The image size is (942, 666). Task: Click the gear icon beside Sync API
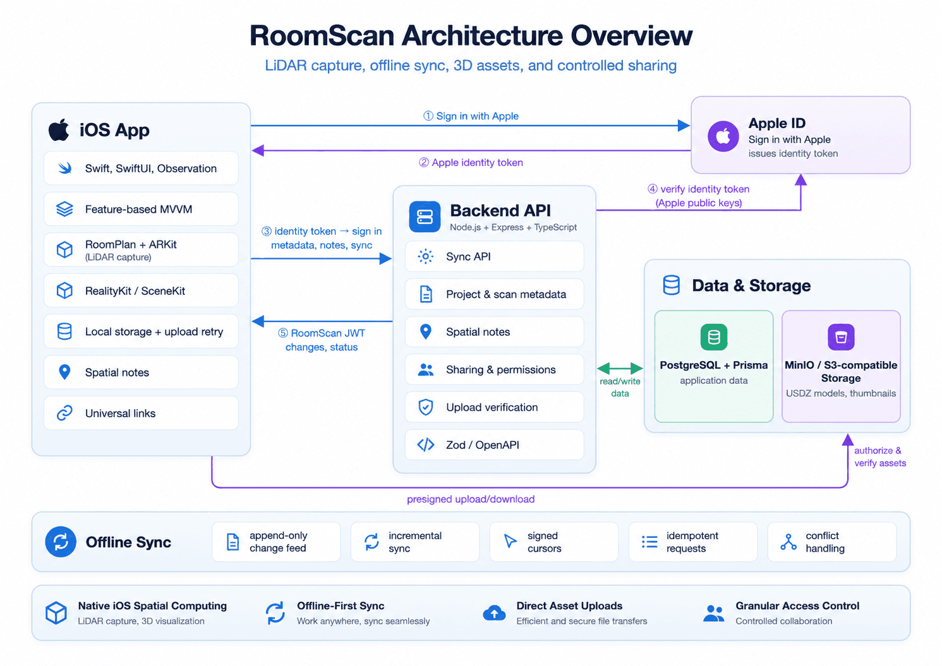coord(426,256)
